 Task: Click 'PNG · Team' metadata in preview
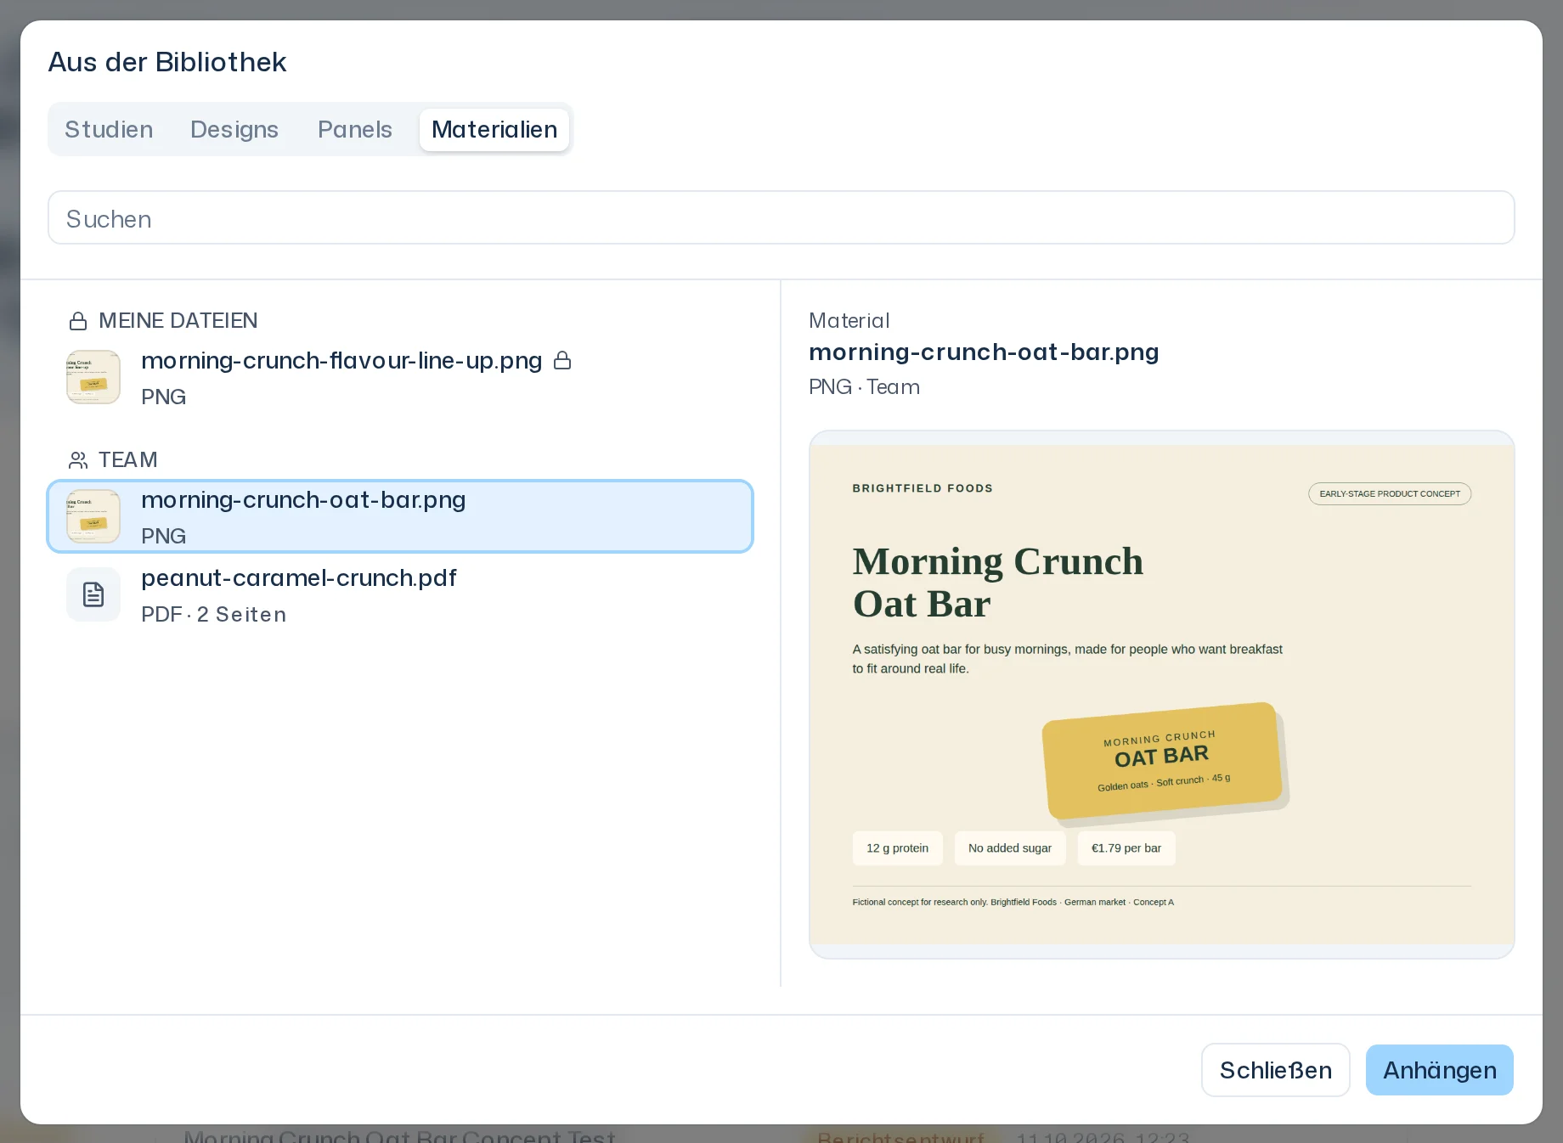point(864,387)
